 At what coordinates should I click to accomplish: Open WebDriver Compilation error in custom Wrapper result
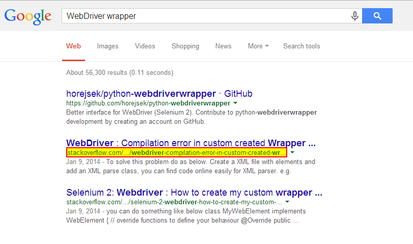(x=191, y=143)
